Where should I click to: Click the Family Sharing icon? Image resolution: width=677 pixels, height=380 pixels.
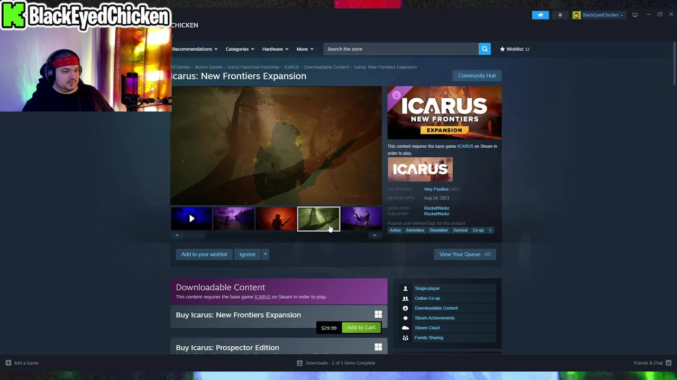[406, 338]
